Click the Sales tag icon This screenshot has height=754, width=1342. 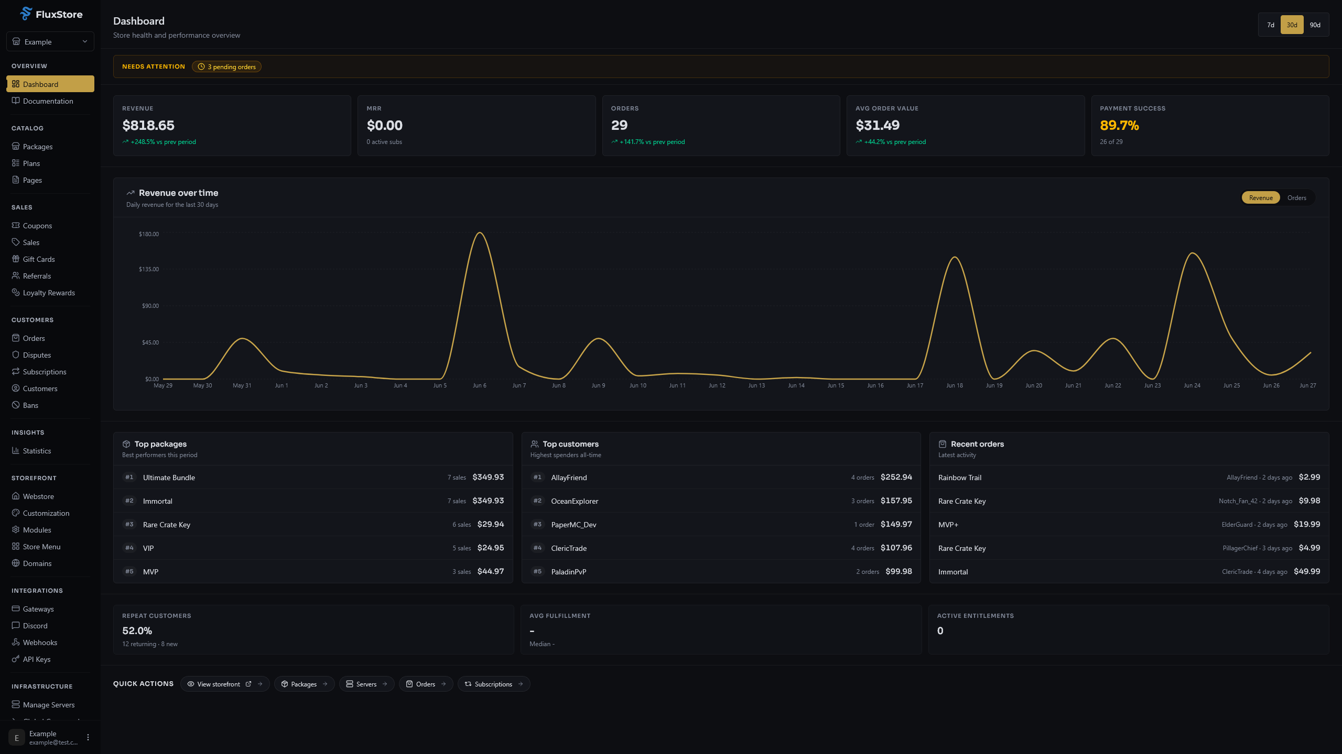click(16, 242)
